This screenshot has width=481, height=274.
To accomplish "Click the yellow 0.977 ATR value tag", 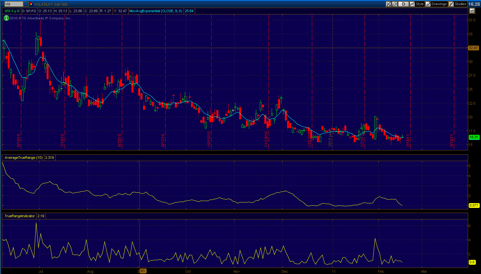I will click(474, 205).
